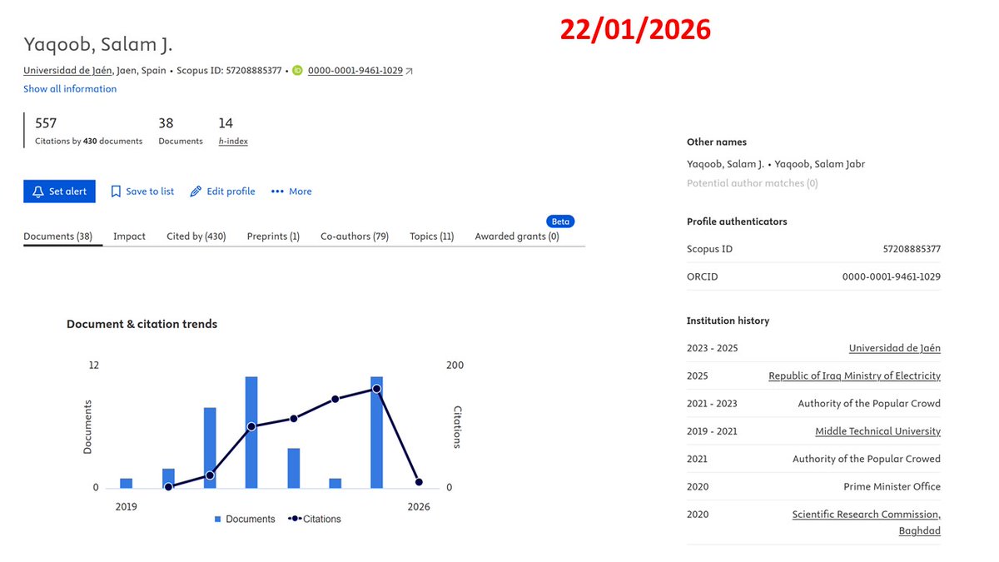
Task: Click the 557 citations count
Action: click(x=46, y=123)
